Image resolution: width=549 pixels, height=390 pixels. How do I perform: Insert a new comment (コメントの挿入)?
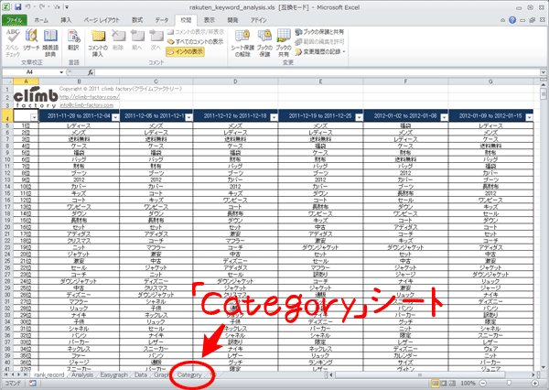[98, 43]
